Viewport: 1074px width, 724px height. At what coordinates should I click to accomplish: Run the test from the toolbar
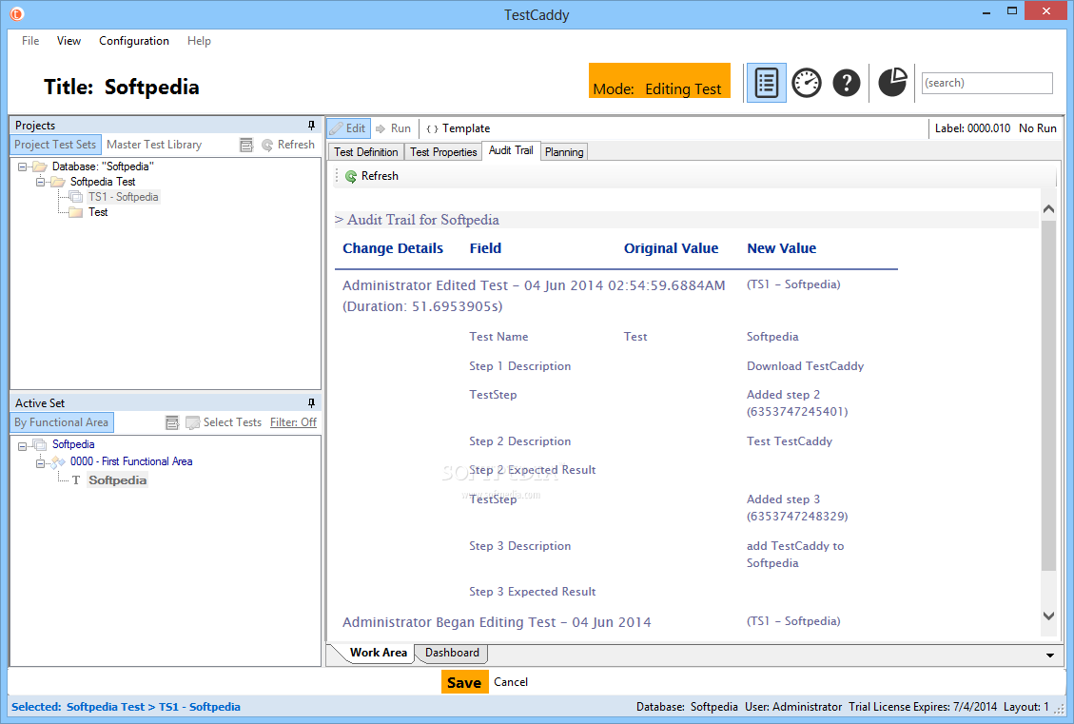click(x=393, y=128)
